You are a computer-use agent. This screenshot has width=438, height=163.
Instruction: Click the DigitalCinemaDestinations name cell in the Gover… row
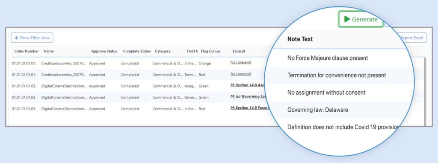pos(64,98)
